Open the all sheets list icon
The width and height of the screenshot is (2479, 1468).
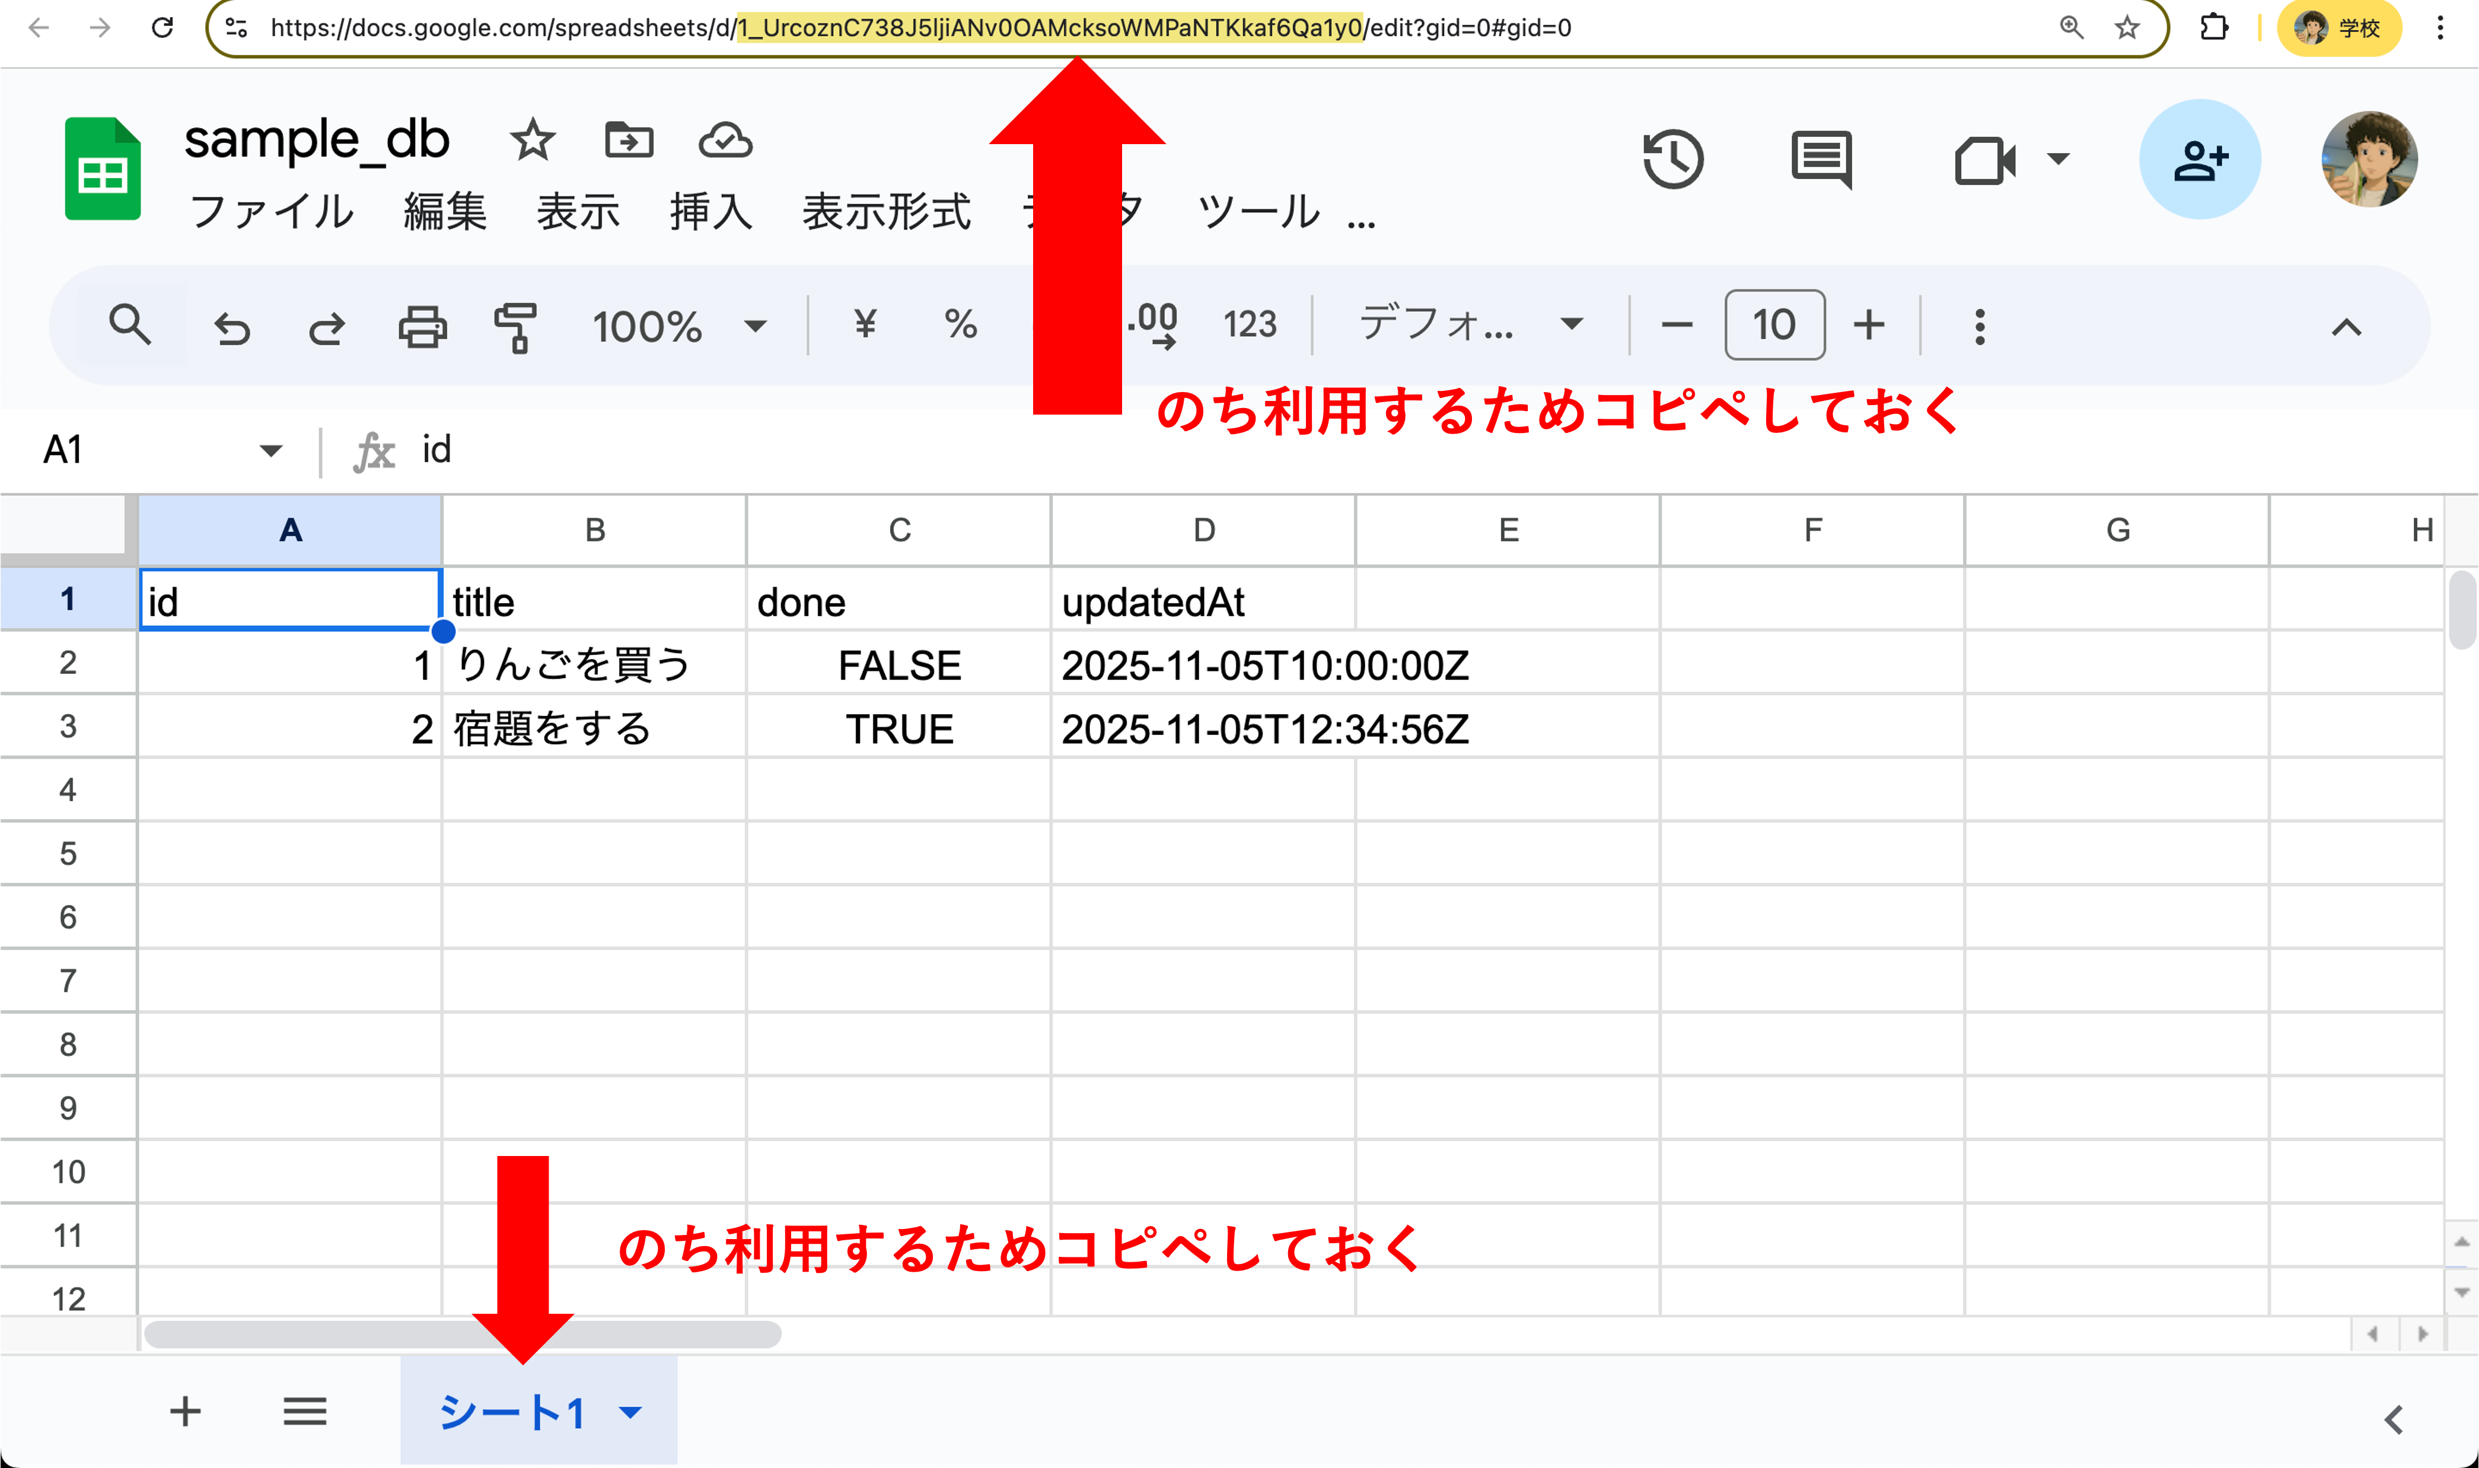305,1412
